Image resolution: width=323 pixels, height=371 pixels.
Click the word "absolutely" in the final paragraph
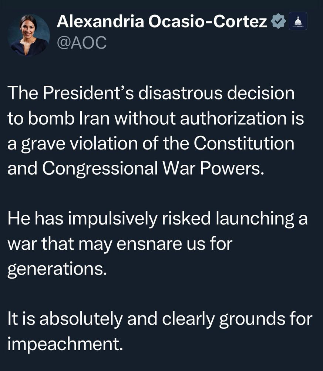(x=81, y=319)
